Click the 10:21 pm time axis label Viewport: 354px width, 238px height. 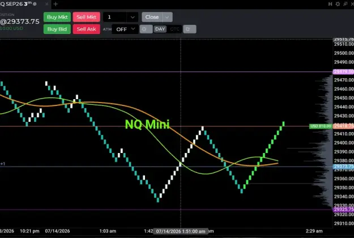pyautogui.click(x=29, y=231)
